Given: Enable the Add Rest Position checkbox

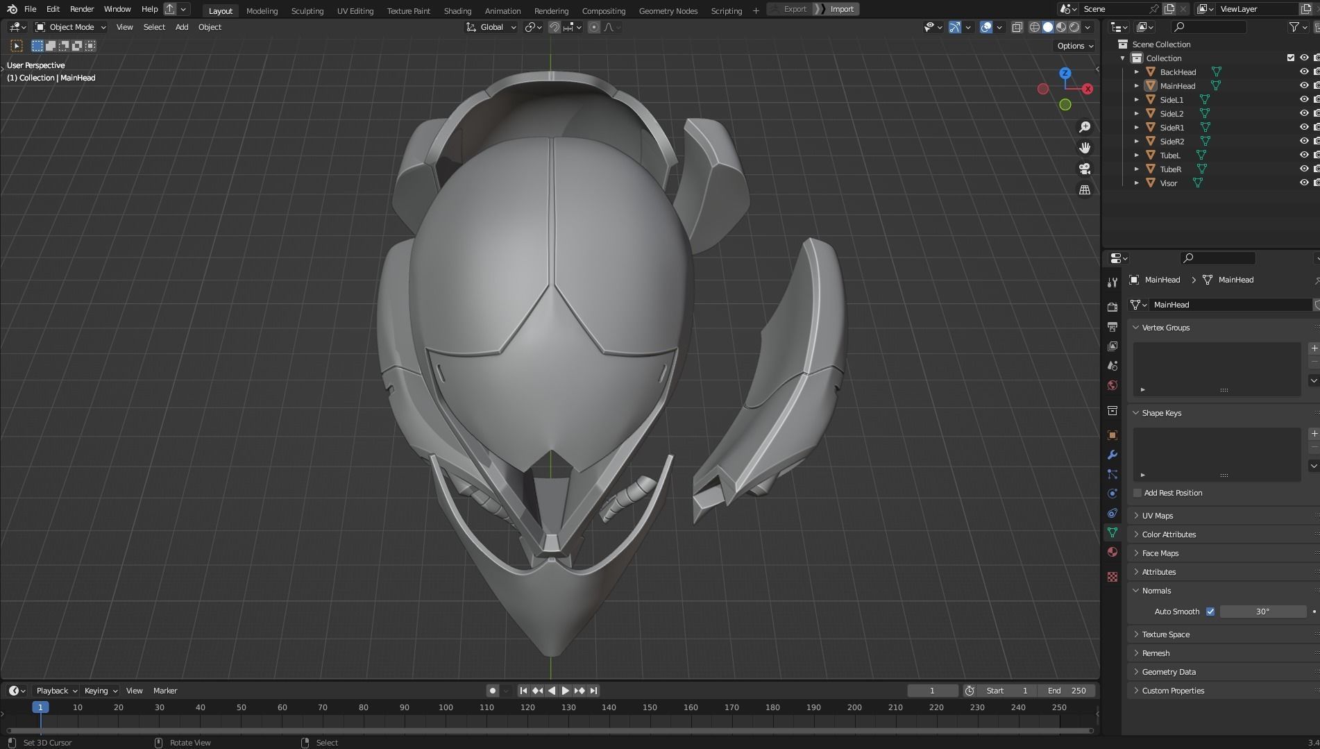Looking at the screenshot, I should coord(1137,493).
